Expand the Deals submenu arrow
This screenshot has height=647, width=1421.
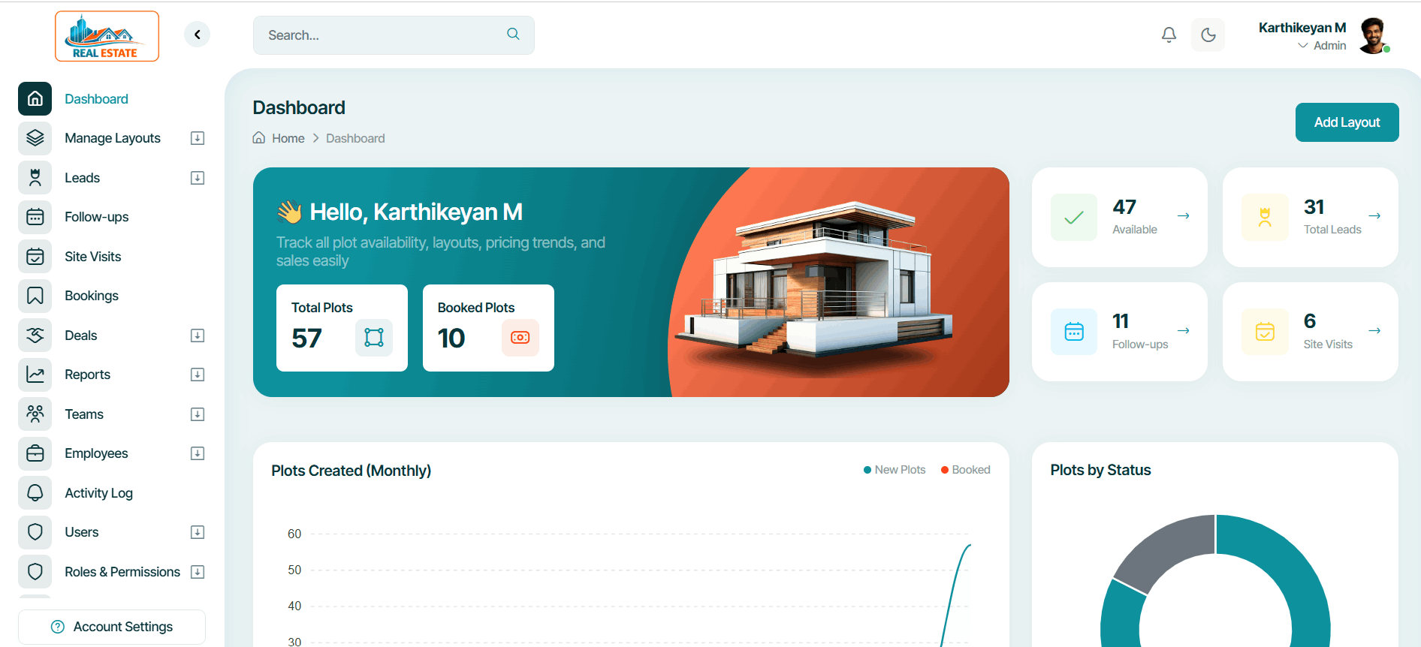[x=198, y=336]
